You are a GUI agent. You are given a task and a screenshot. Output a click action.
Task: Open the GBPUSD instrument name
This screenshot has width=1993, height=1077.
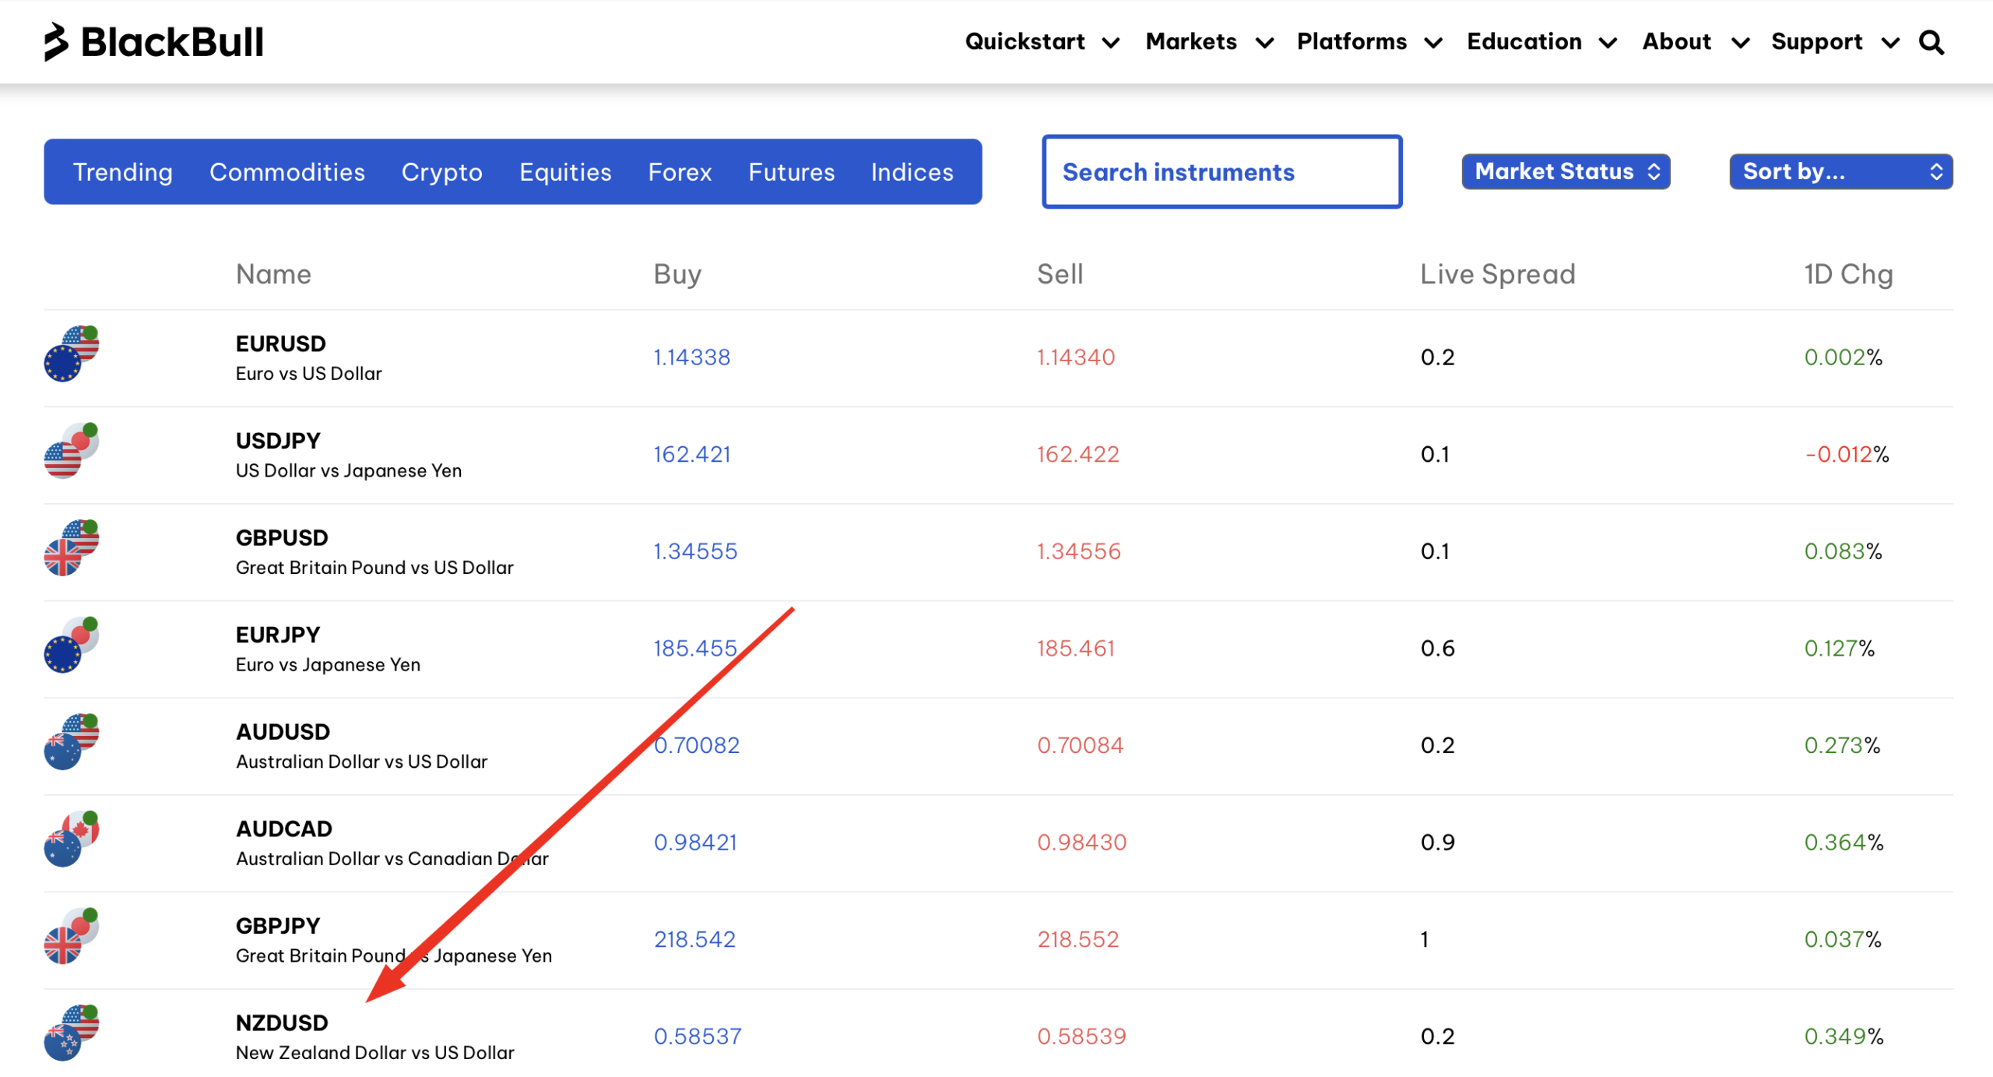282,537
